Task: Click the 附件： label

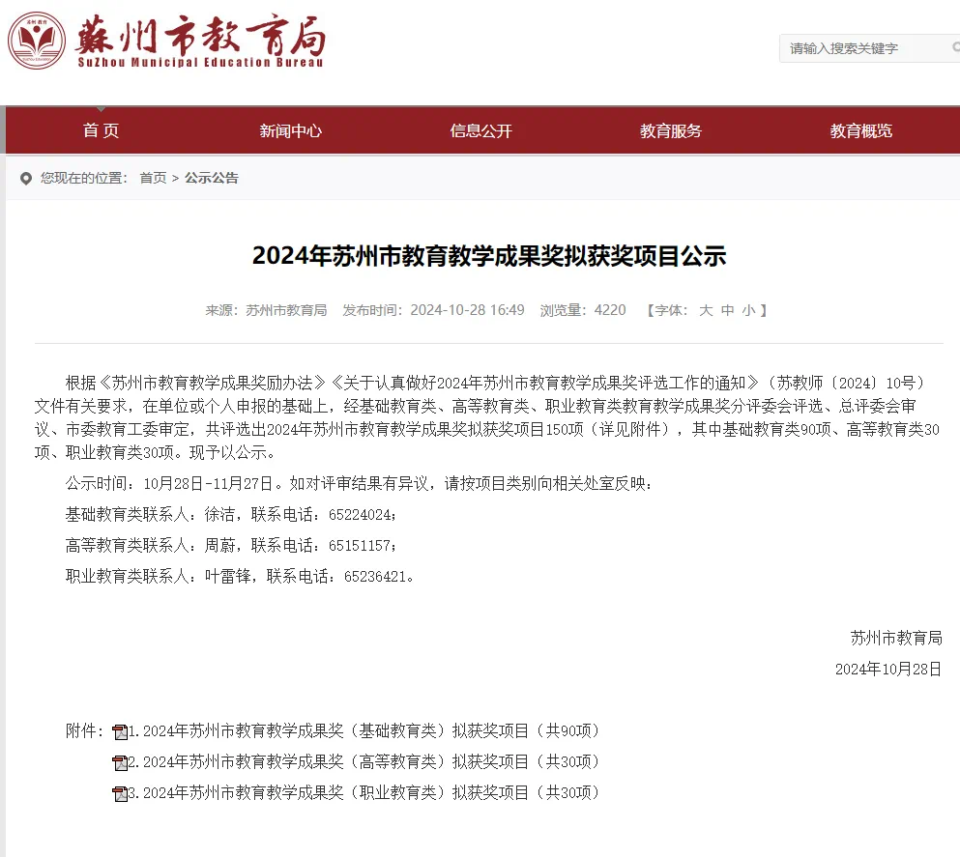Action: 85,731
